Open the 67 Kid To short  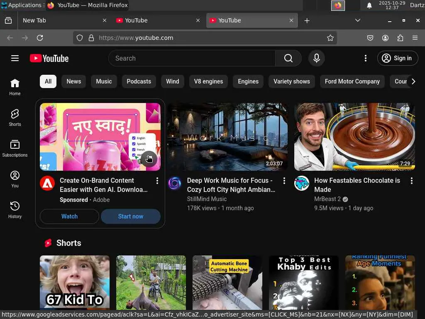point(75,282)
